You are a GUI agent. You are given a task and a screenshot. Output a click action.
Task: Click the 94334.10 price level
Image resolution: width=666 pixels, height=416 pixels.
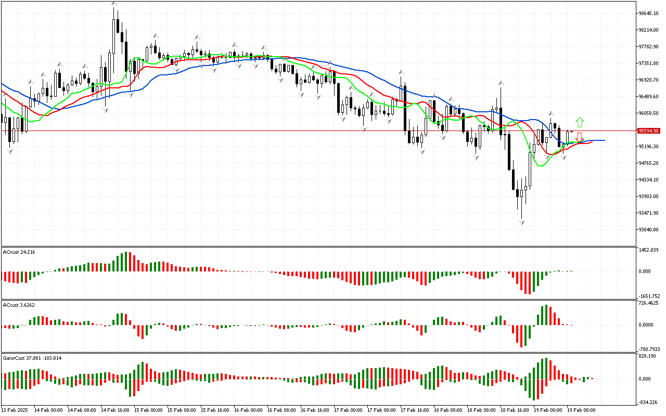[648, 180]
